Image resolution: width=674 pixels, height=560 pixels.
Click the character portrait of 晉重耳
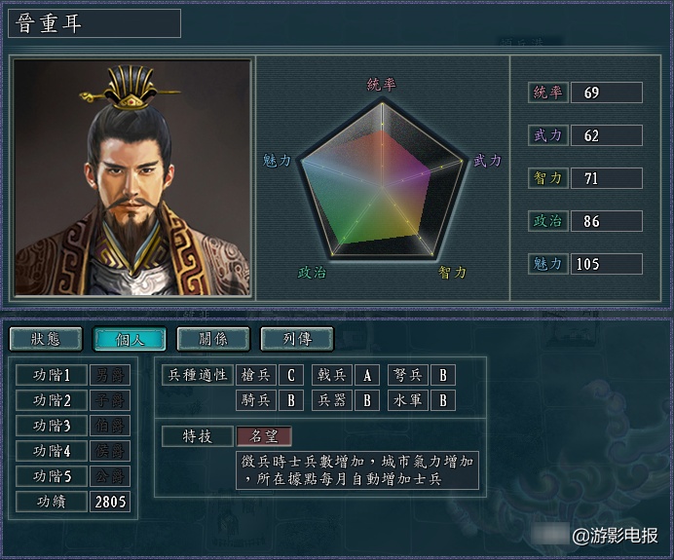[x=131, y=177]
